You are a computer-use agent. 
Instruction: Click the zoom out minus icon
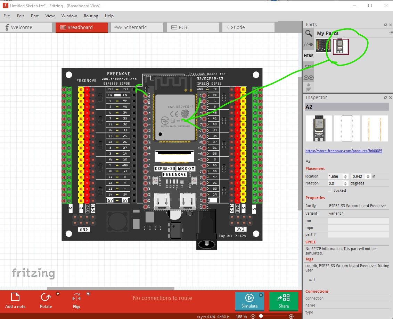tap(253, 317)
